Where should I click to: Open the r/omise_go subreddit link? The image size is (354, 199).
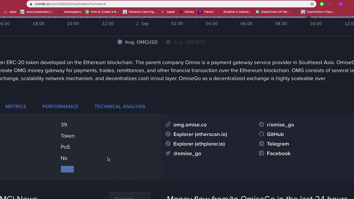280,125
